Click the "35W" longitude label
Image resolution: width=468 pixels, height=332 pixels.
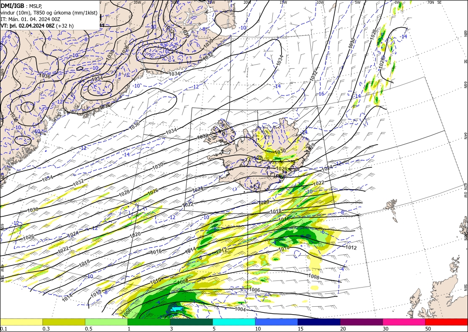pos(137,2)
